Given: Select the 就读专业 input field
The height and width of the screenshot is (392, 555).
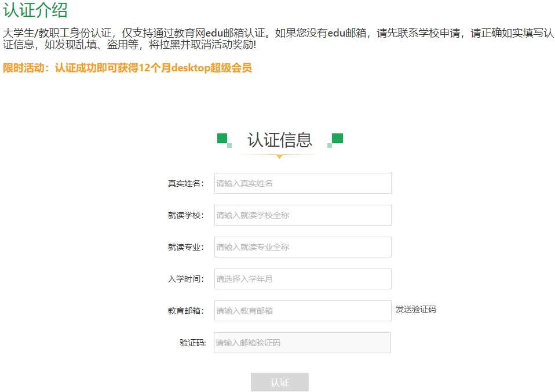Looking at the screenshot, I should tap(302, 247).
